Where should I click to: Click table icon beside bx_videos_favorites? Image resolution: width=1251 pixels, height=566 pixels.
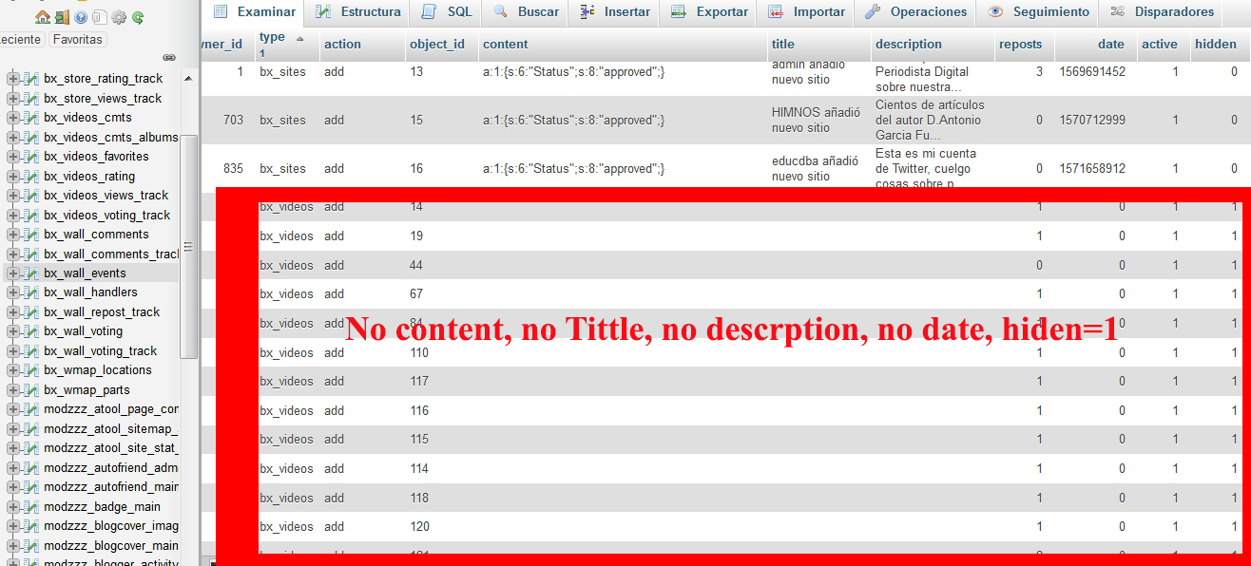point(31,157)
